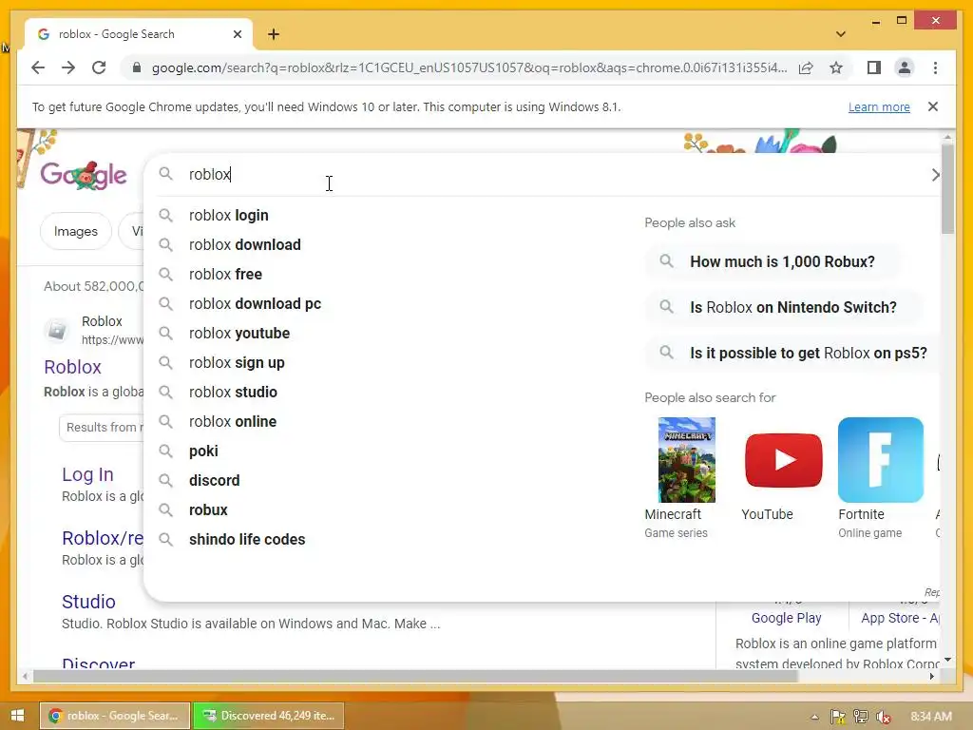Open the Minecraft game series thumbnail
This screenshot has width=973, height=730.
coord(686,460)
